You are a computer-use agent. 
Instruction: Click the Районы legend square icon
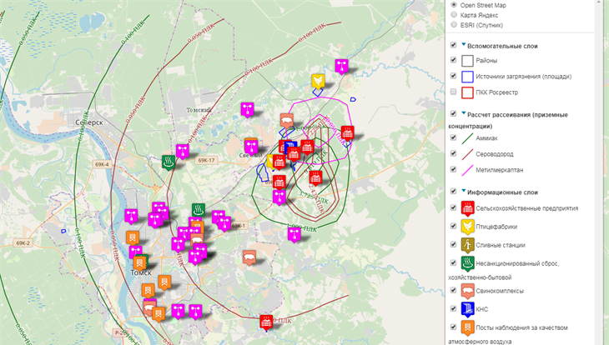click(468, 61)
